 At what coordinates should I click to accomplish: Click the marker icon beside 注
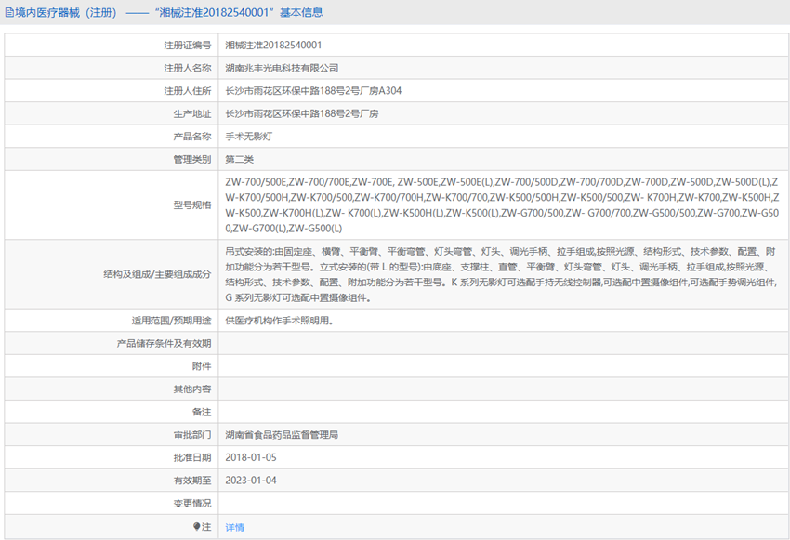(196, 527)
